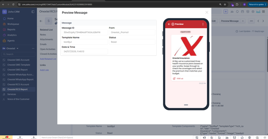
Task: Open the marketplace store icon
Action: [x=248, y=12]
